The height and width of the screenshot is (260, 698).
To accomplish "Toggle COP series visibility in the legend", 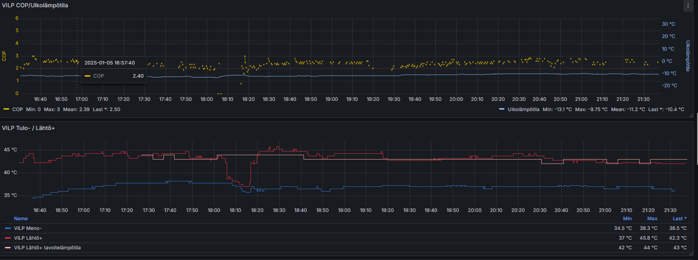I will [18, 110].
